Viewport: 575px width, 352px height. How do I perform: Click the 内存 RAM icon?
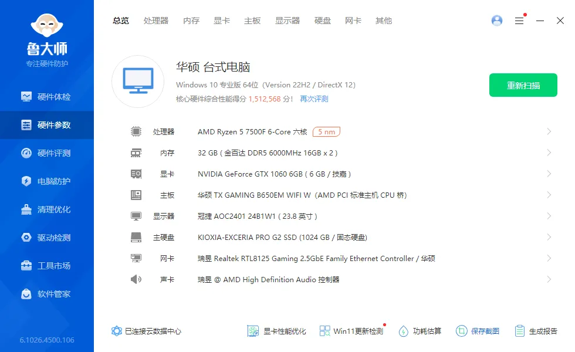pos(136,153)
